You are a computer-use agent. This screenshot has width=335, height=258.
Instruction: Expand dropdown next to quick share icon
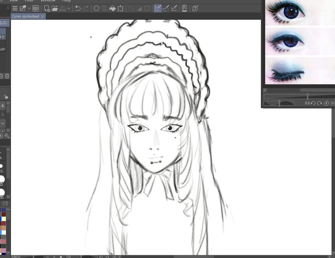coord(29,8)
